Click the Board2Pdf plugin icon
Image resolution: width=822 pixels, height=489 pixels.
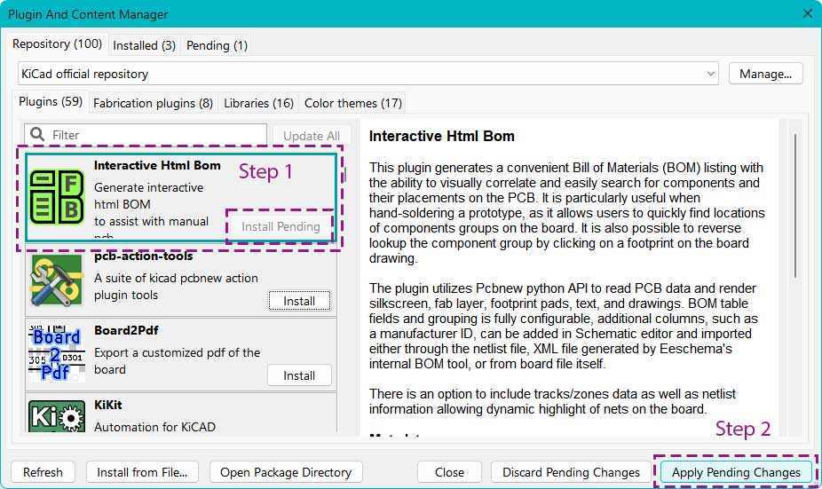tap(57, 354)
